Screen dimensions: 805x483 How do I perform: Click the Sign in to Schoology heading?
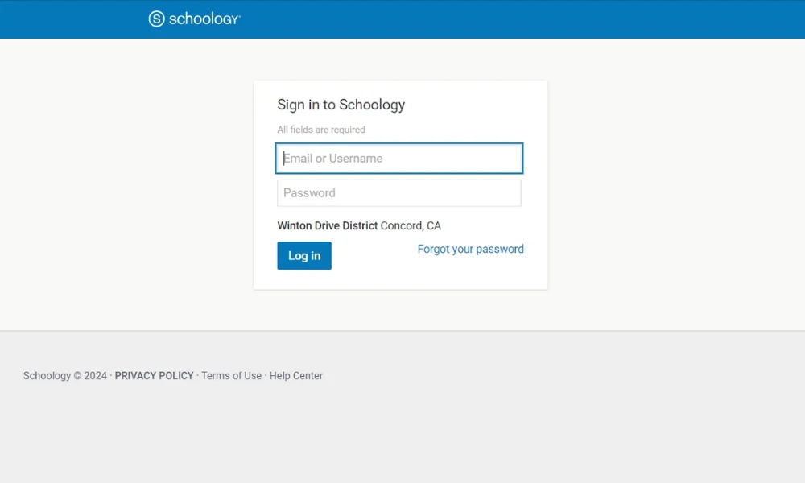click(x=341, y=105)
